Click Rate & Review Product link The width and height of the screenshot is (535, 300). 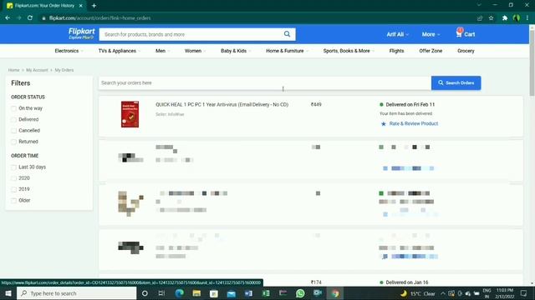click(414, 123)
